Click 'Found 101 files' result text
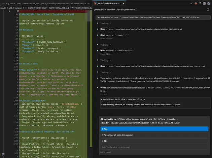Viewport: 212px width, 158px height. (106, 39)
